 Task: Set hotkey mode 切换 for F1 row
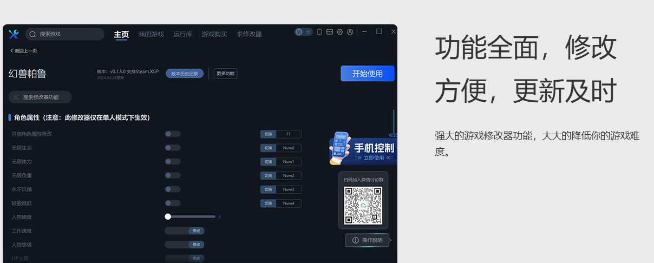point(268,134)
